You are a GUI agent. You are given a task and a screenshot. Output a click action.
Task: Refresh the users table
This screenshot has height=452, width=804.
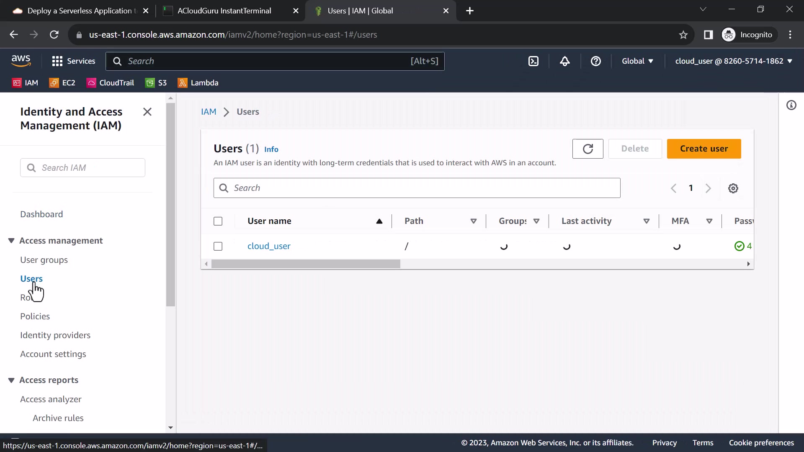[588, 149]
